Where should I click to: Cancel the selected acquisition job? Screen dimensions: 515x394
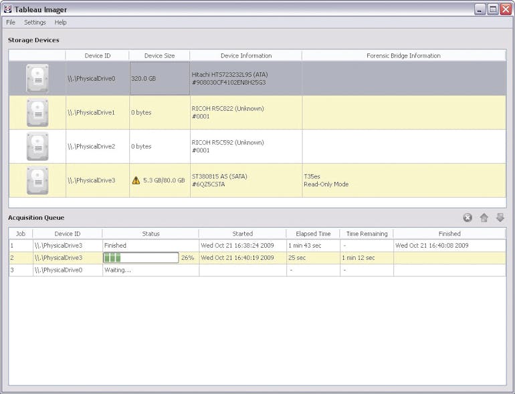(x=468, y=218)
